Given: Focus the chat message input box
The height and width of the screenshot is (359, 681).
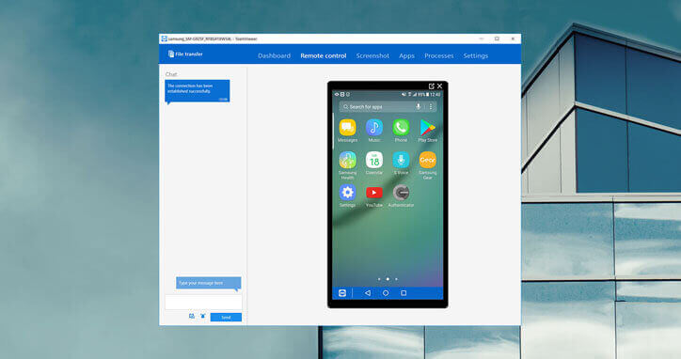Looking at the screenshot, I should point(203,302).
